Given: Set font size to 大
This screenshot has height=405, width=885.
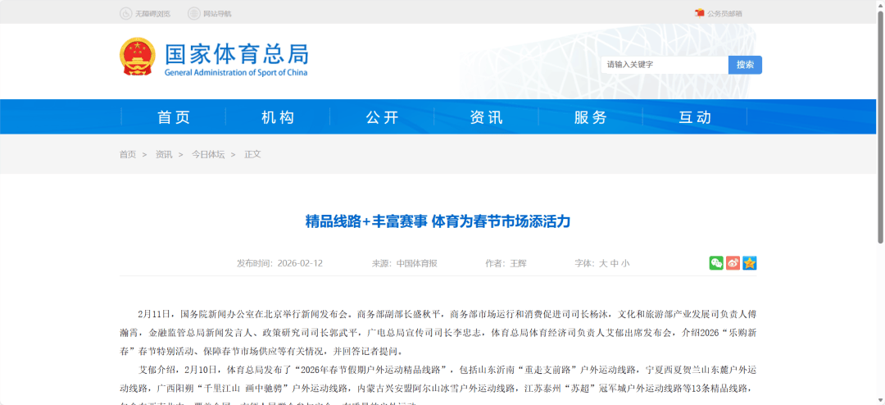Looking at the screenshot, I should 603,263.
